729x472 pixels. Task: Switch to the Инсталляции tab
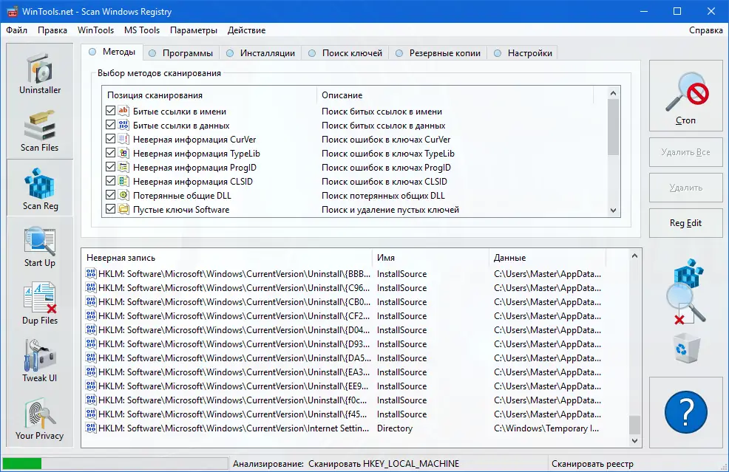point(260,53)
